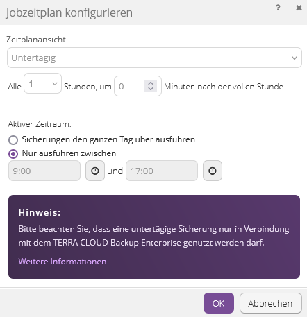
Task: Confirm schedule with the OK button
Action: click(x=219, y=303)
